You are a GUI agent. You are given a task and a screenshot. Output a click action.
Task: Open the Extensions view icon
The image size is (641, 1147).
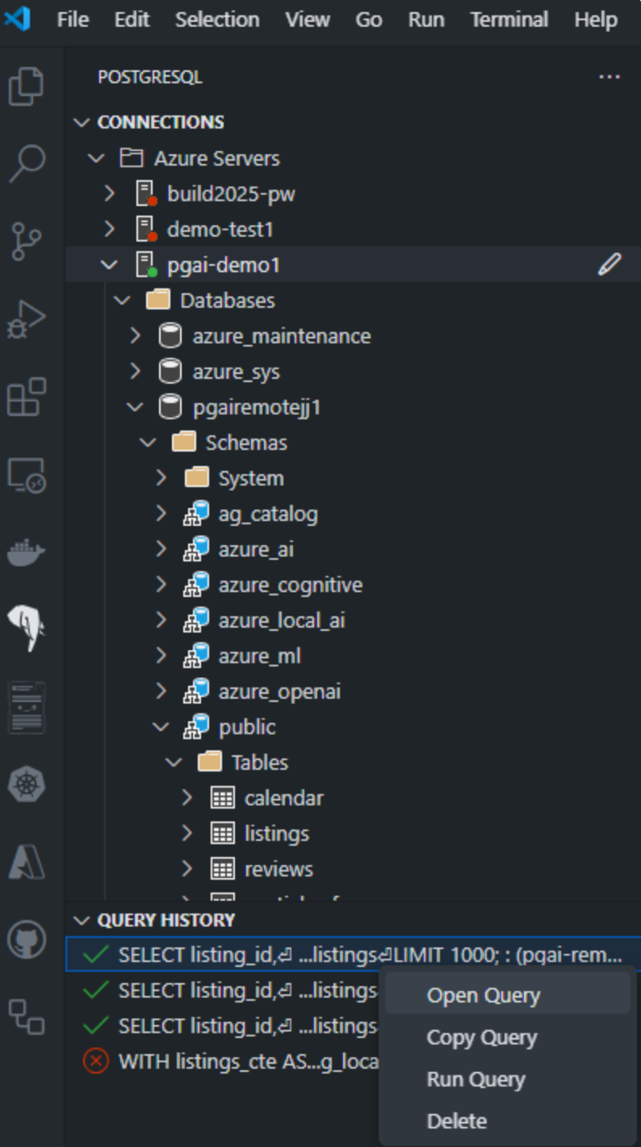click(x=27, y=397)
